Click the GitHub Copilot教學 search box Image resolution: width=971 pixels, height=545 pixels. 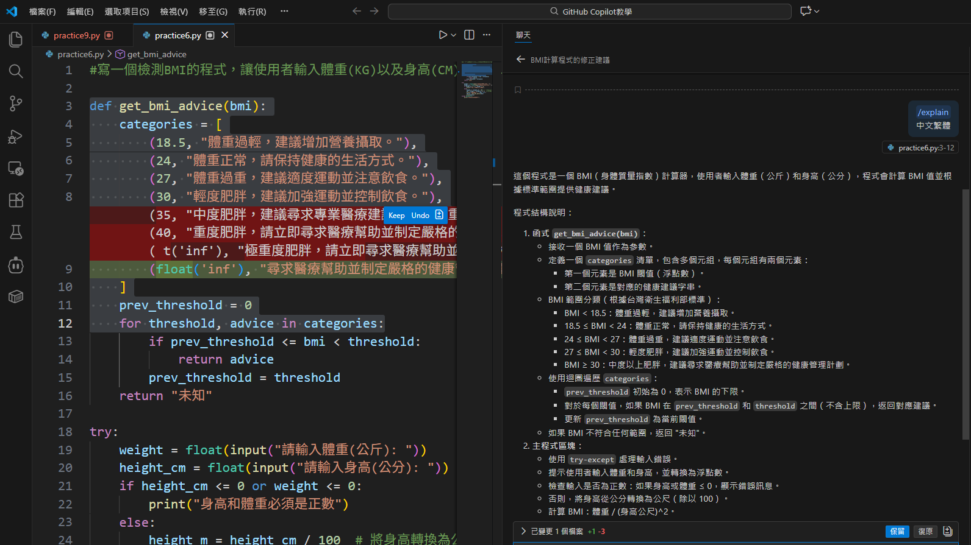[590, 12]
